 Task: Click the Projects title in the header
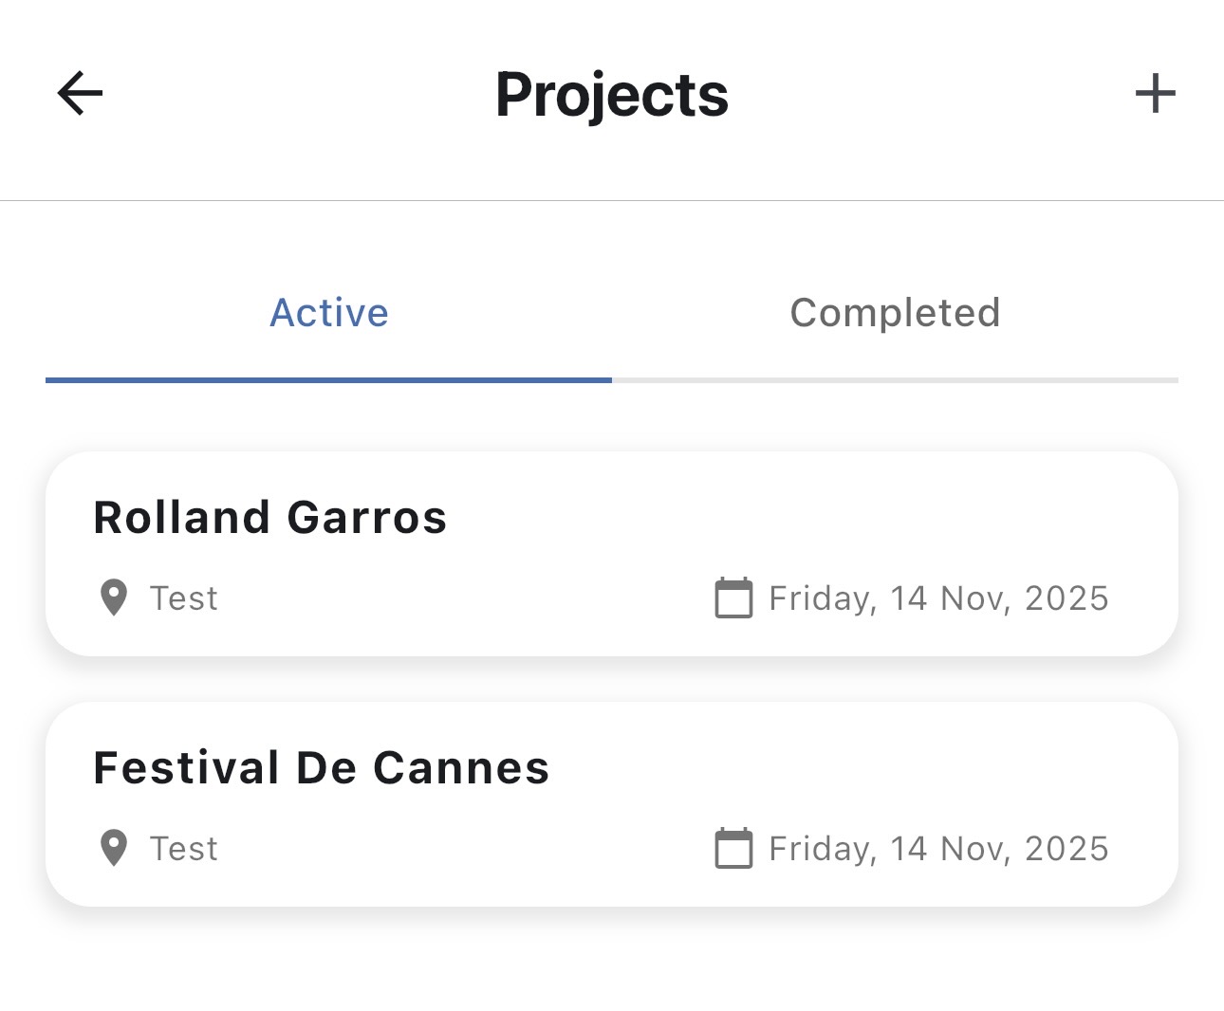click(611, 93)
